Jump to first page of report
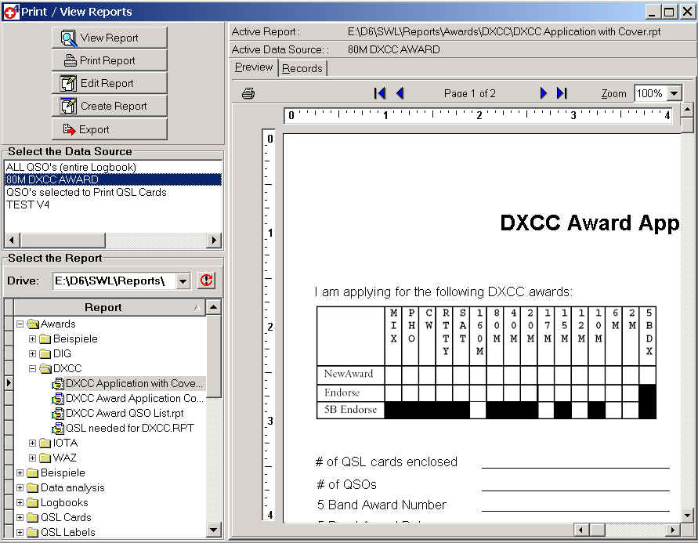This screenshot has height=543, width=698. coord(381,93)
